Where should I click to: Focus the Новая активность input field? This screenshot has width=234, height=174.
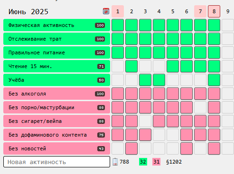click(x=56, y=162)
